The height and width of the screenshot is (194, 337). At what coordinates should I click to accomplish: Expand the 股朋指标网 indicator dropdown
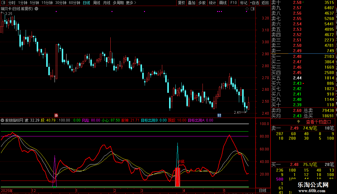(x=2, y=120)
